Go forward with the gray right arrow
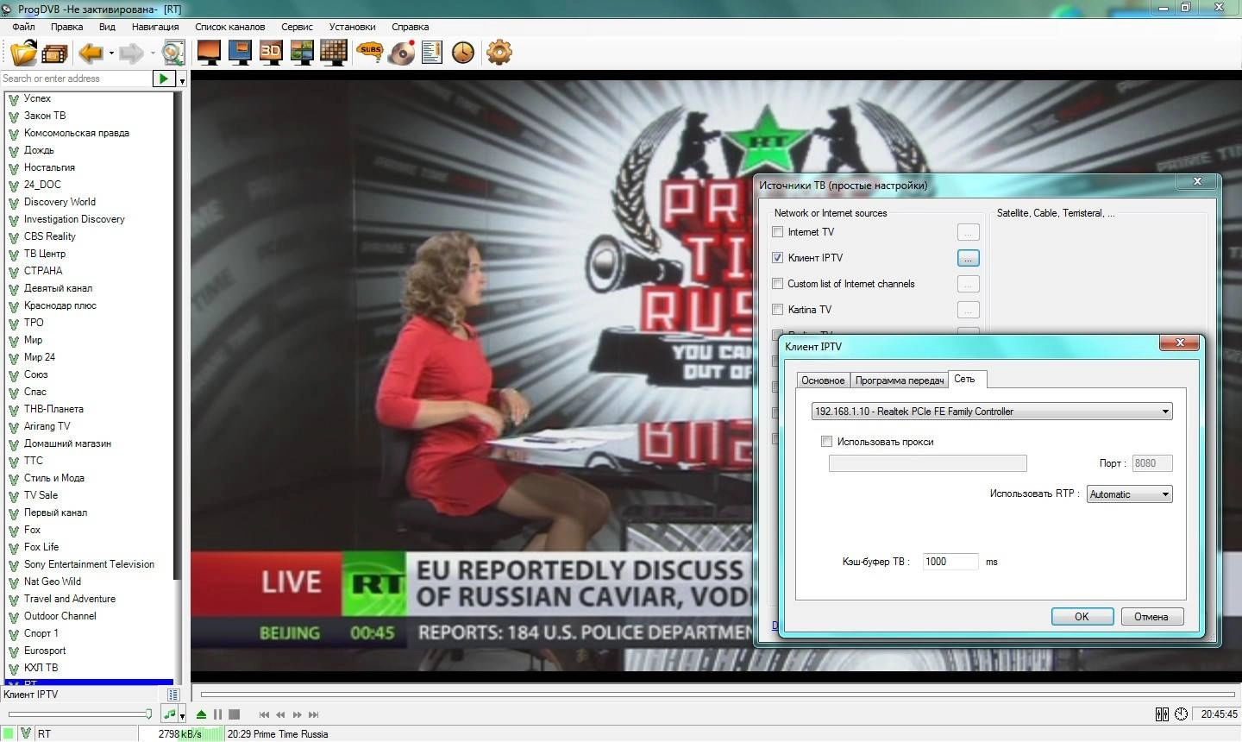 tap(131, 53)
